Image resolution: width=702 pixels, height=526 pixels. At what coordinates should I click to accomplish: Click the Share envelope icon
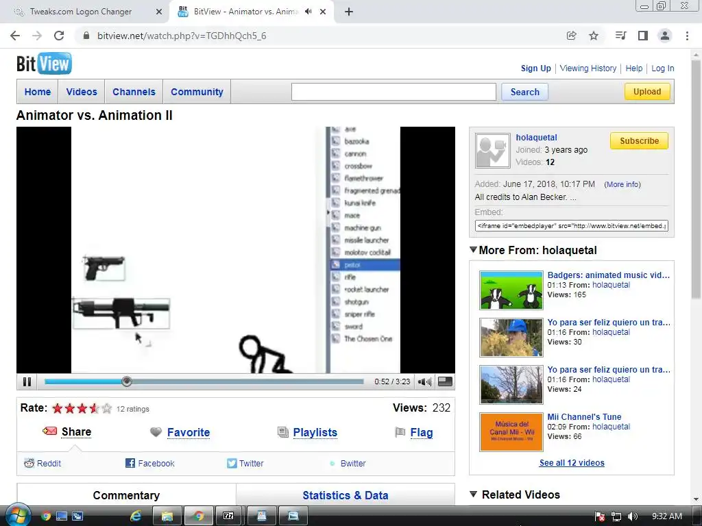click(x=49, y=431)
